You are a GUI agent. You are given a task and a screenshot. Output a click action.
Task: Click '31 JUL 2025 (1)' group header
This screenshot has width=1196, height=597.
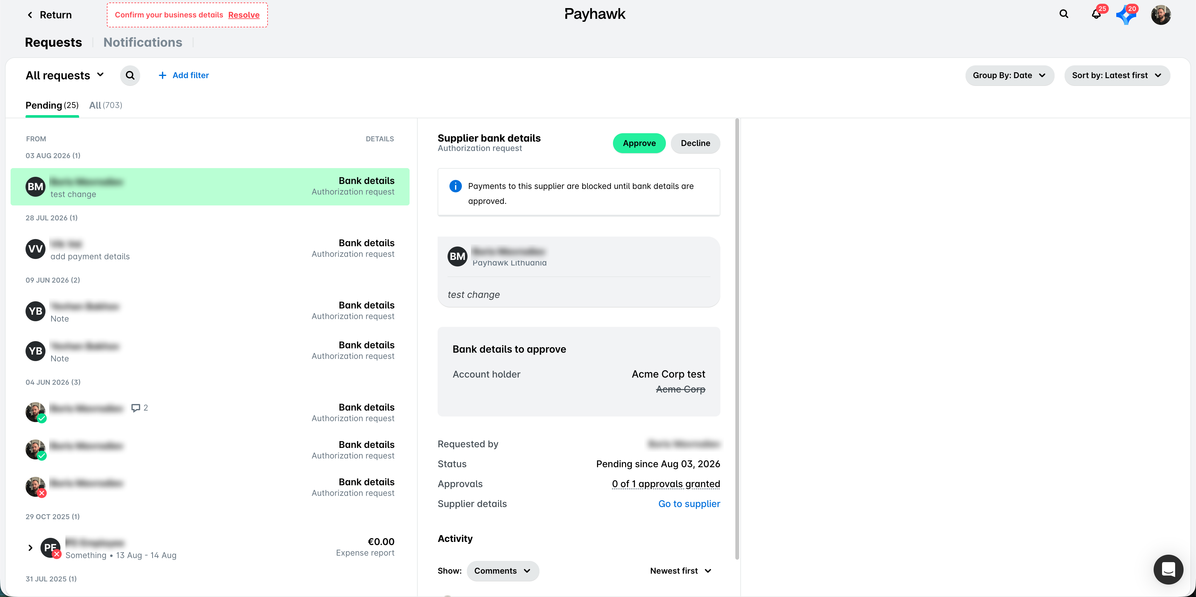pos(51,578)
